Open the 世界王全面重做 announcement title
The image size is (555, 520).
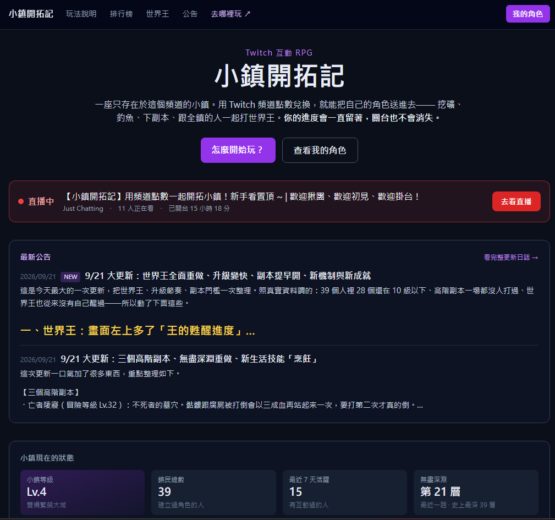228,276
